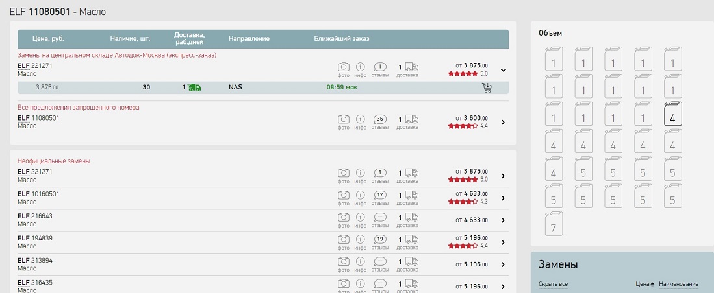Click price от 3 600.00 for ELF 11080501

[472, 118]
